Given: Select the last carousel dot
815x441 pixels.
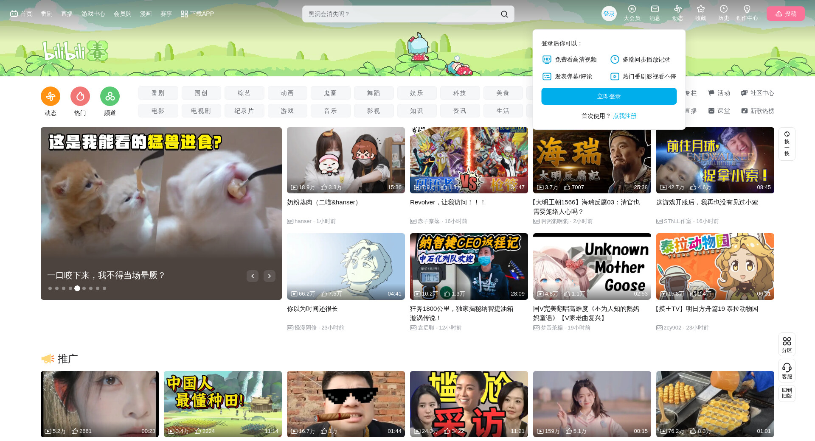Looking at the screenshot, I should pos(104,288).
